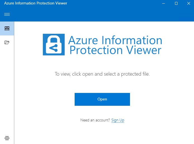The width and height of the screenshot is (194, 144).
Task: Click the padlock share logo image
Action: click(x=54, y=45)
